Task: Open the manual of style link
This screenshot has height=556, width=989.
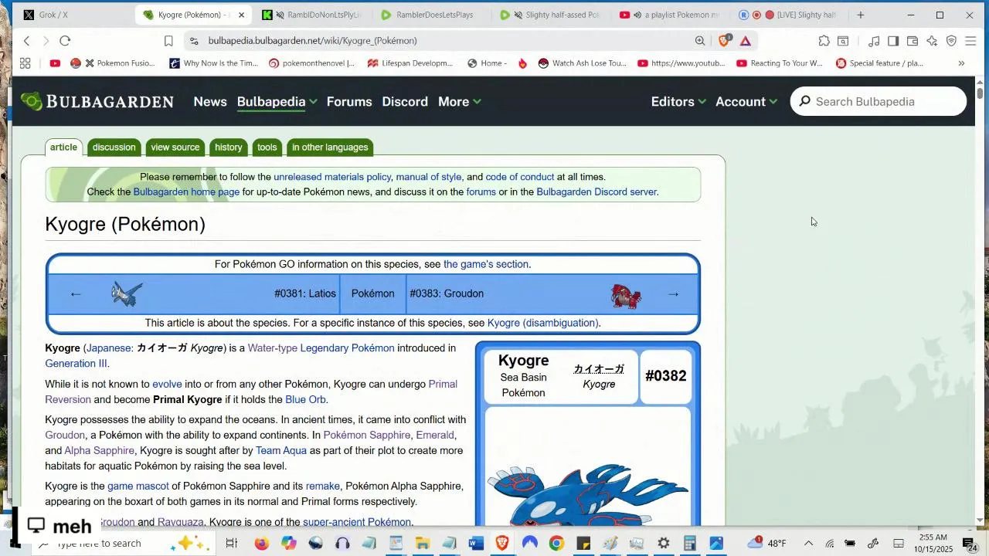Action: pyautogui.click(x=429, y=177)
